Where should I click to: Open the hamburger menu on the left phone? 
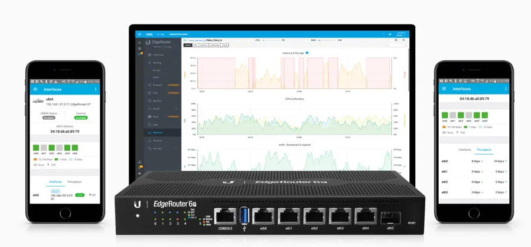[35, 89]
